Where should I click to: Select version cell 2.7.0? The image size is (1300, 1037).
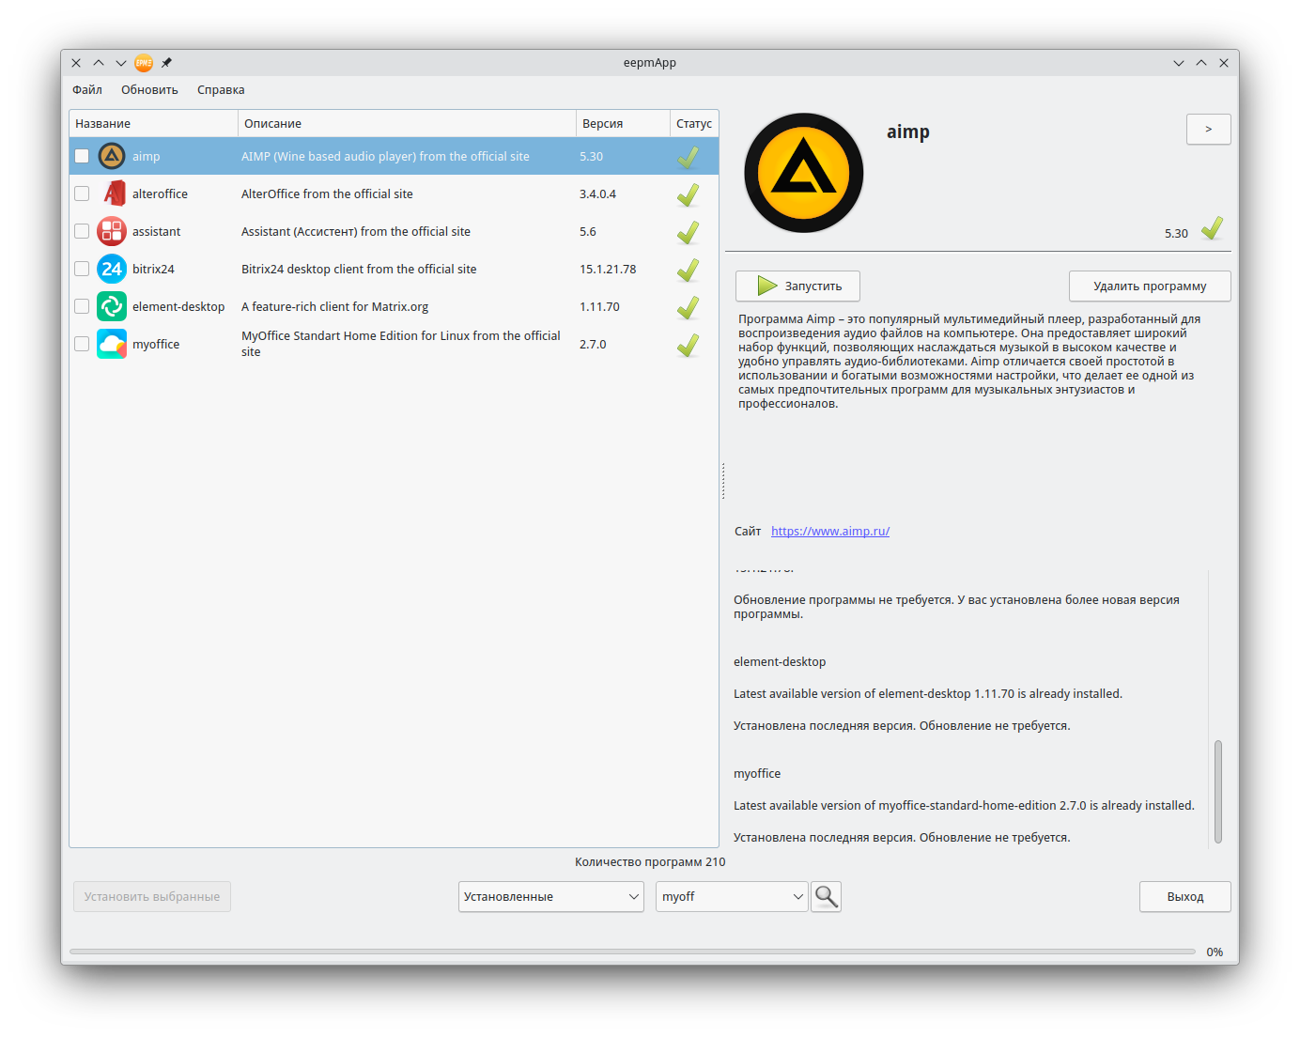pyautogui.click(x=593, y=344)
